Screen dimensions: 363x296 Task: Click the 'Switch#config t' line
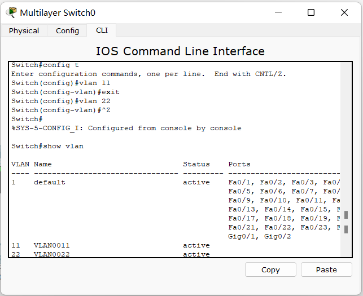tap(45, 65)
